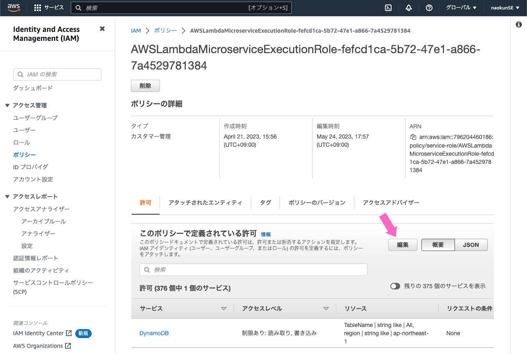Select the 概要 view button
Image resolution: width=527 pixels, height=354 pixels.
(x=438, y=245)
